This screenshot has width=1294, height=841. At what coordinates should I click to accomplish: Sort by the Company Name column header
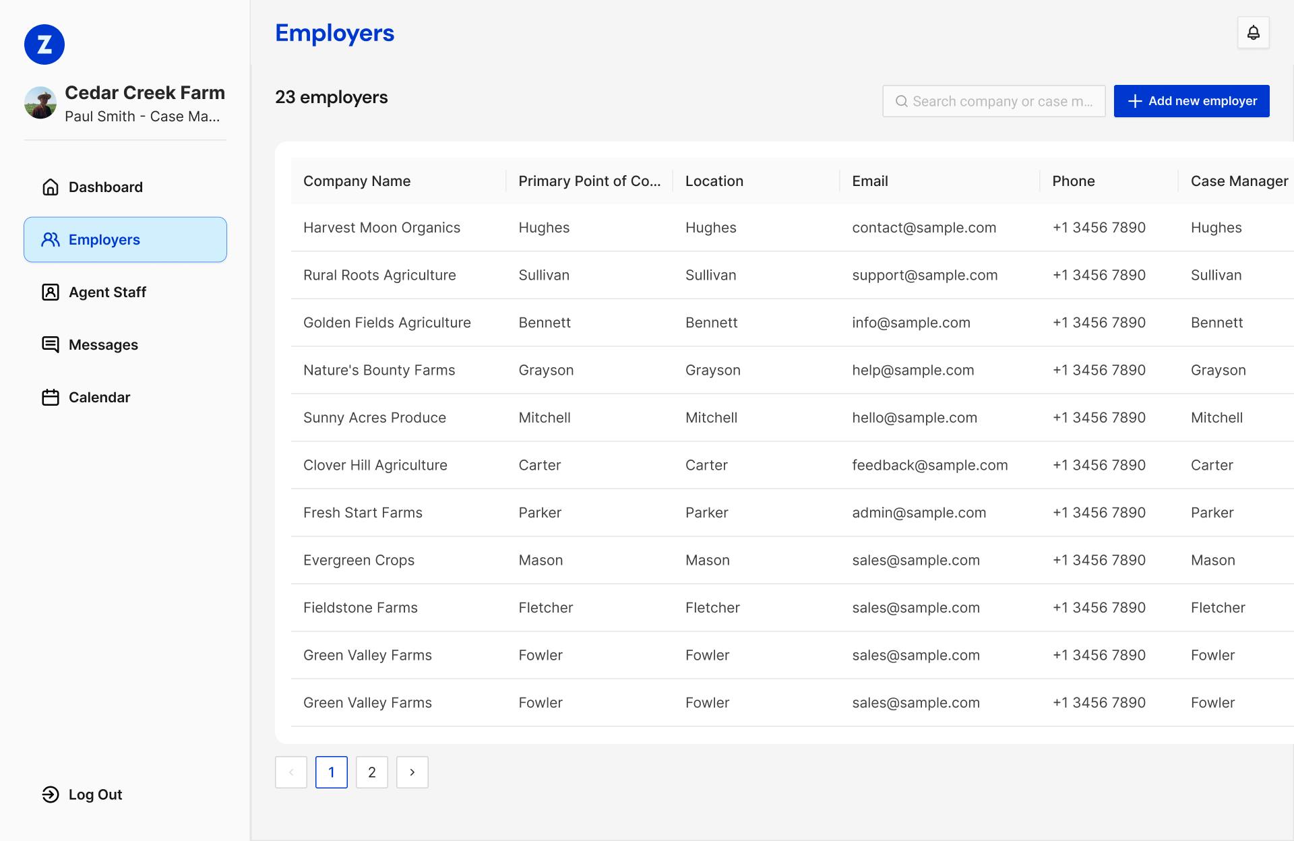(357, 181)
